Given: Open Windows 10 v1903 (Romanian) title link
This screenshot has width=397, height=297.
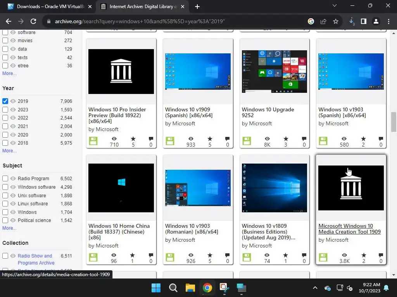Looking at the screenshot, I should (192, 229).
